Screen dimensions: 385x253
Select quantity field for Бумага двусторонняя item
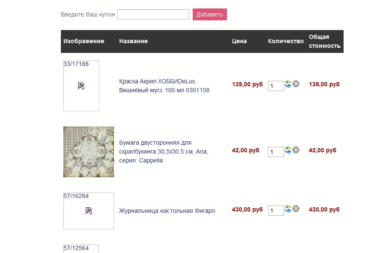click(x=276, y=152)
